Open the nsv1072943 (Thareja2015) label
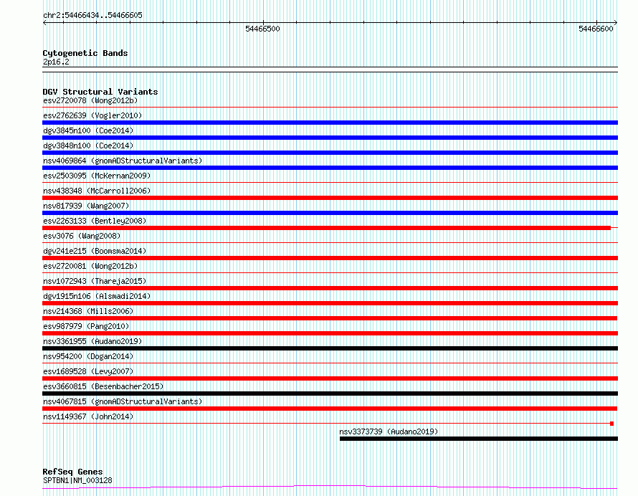 click(95, 281)
